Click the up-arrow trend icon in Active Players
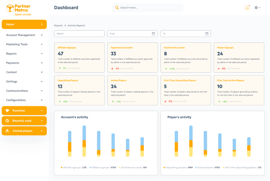The image size is (270, 181). 113,102
